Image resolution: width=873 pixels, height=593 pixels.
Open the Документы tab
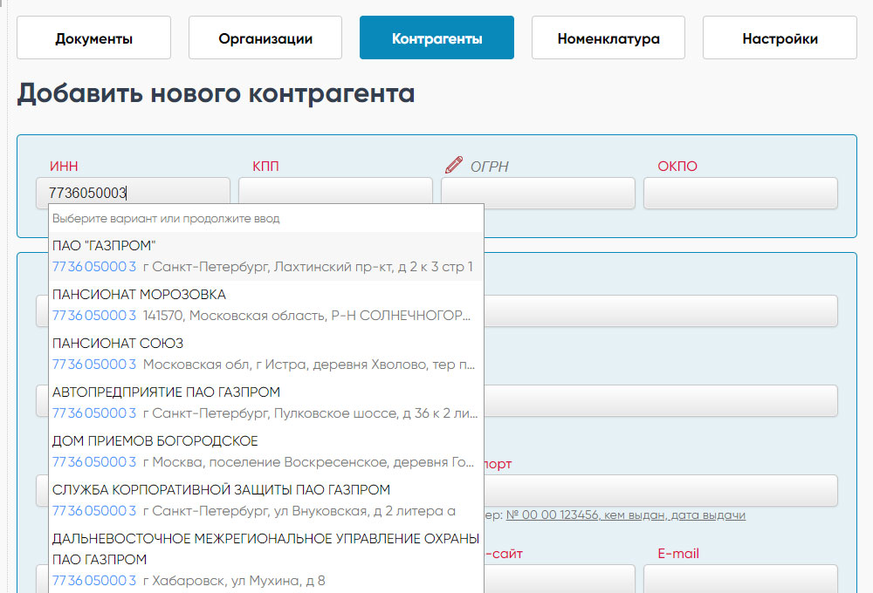click(x=93, y=37)
